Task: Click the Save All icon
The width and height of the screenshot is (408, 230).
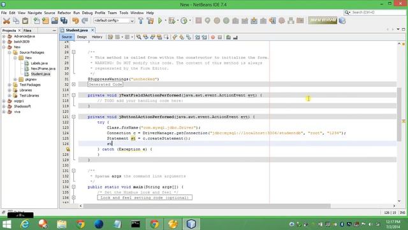Action: coord(64,20)
